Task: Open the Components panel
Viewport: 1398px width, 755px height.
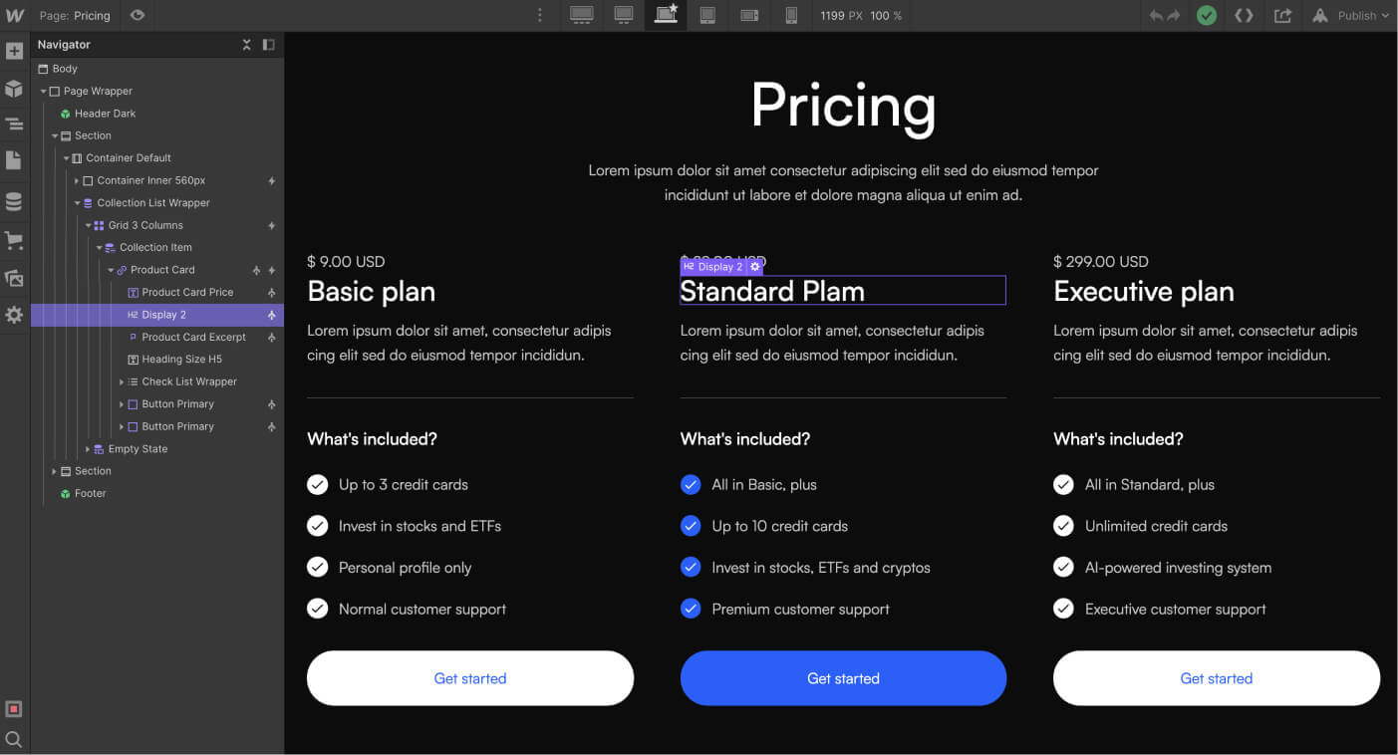Action: [14, 88]
